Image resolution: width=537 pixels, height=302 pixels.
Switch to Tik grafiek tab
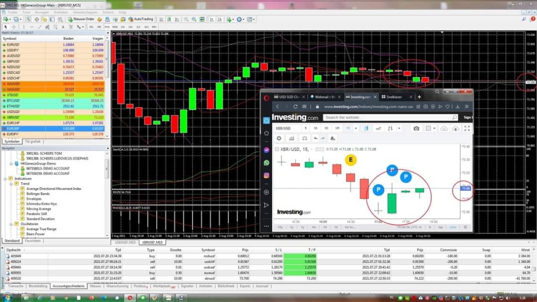coord(33,141)
